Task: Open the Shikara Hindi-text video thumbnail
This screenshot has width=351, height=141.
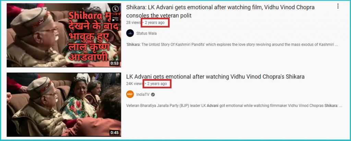Action: click(x=64, y=35)
